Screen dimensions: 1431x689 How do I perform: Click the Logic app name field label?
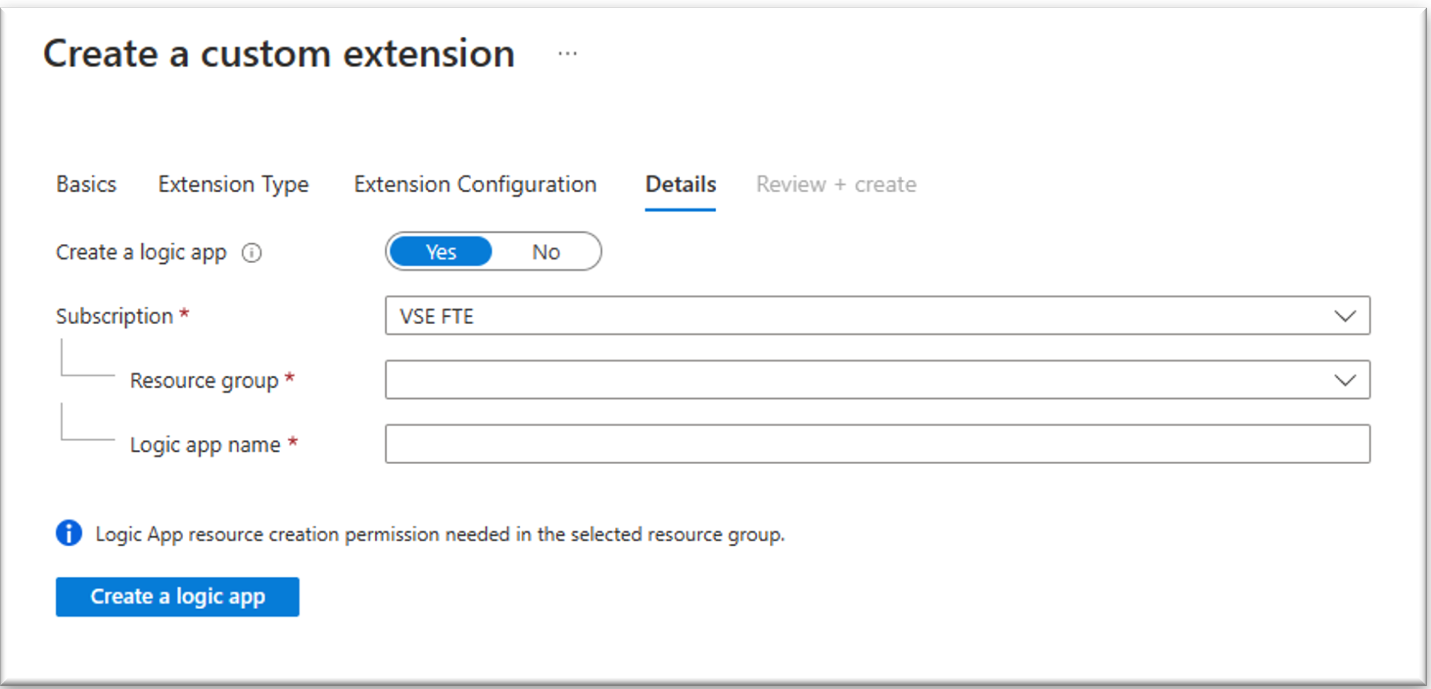205,445
